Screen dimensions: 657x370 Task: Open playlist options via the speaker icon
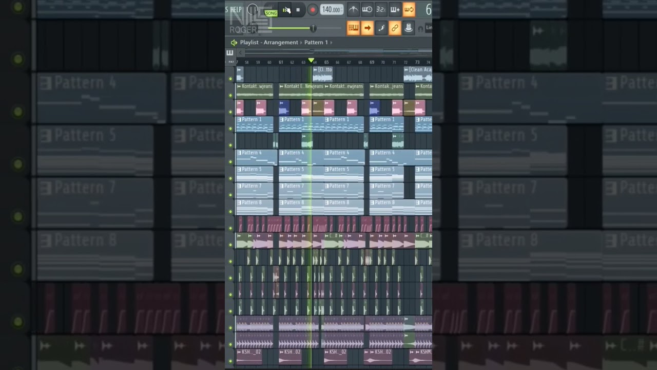[234, 43]
